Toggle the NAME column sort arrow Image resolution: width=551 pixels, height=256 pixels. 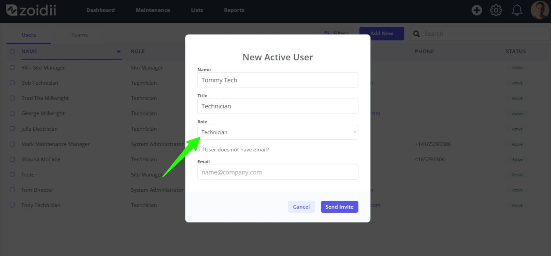coord(119,52)
